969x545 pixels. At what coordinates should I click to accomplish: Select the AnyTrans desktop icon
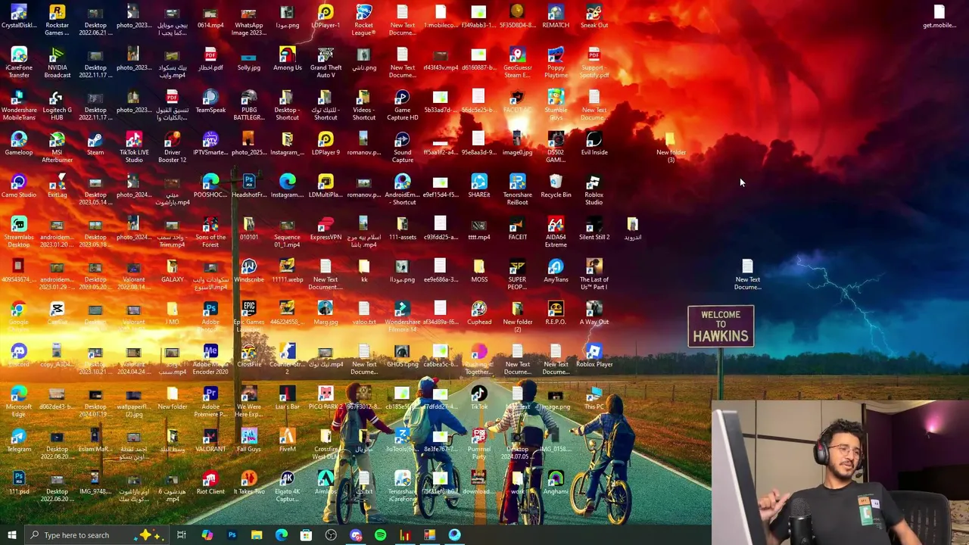(556, 270)
